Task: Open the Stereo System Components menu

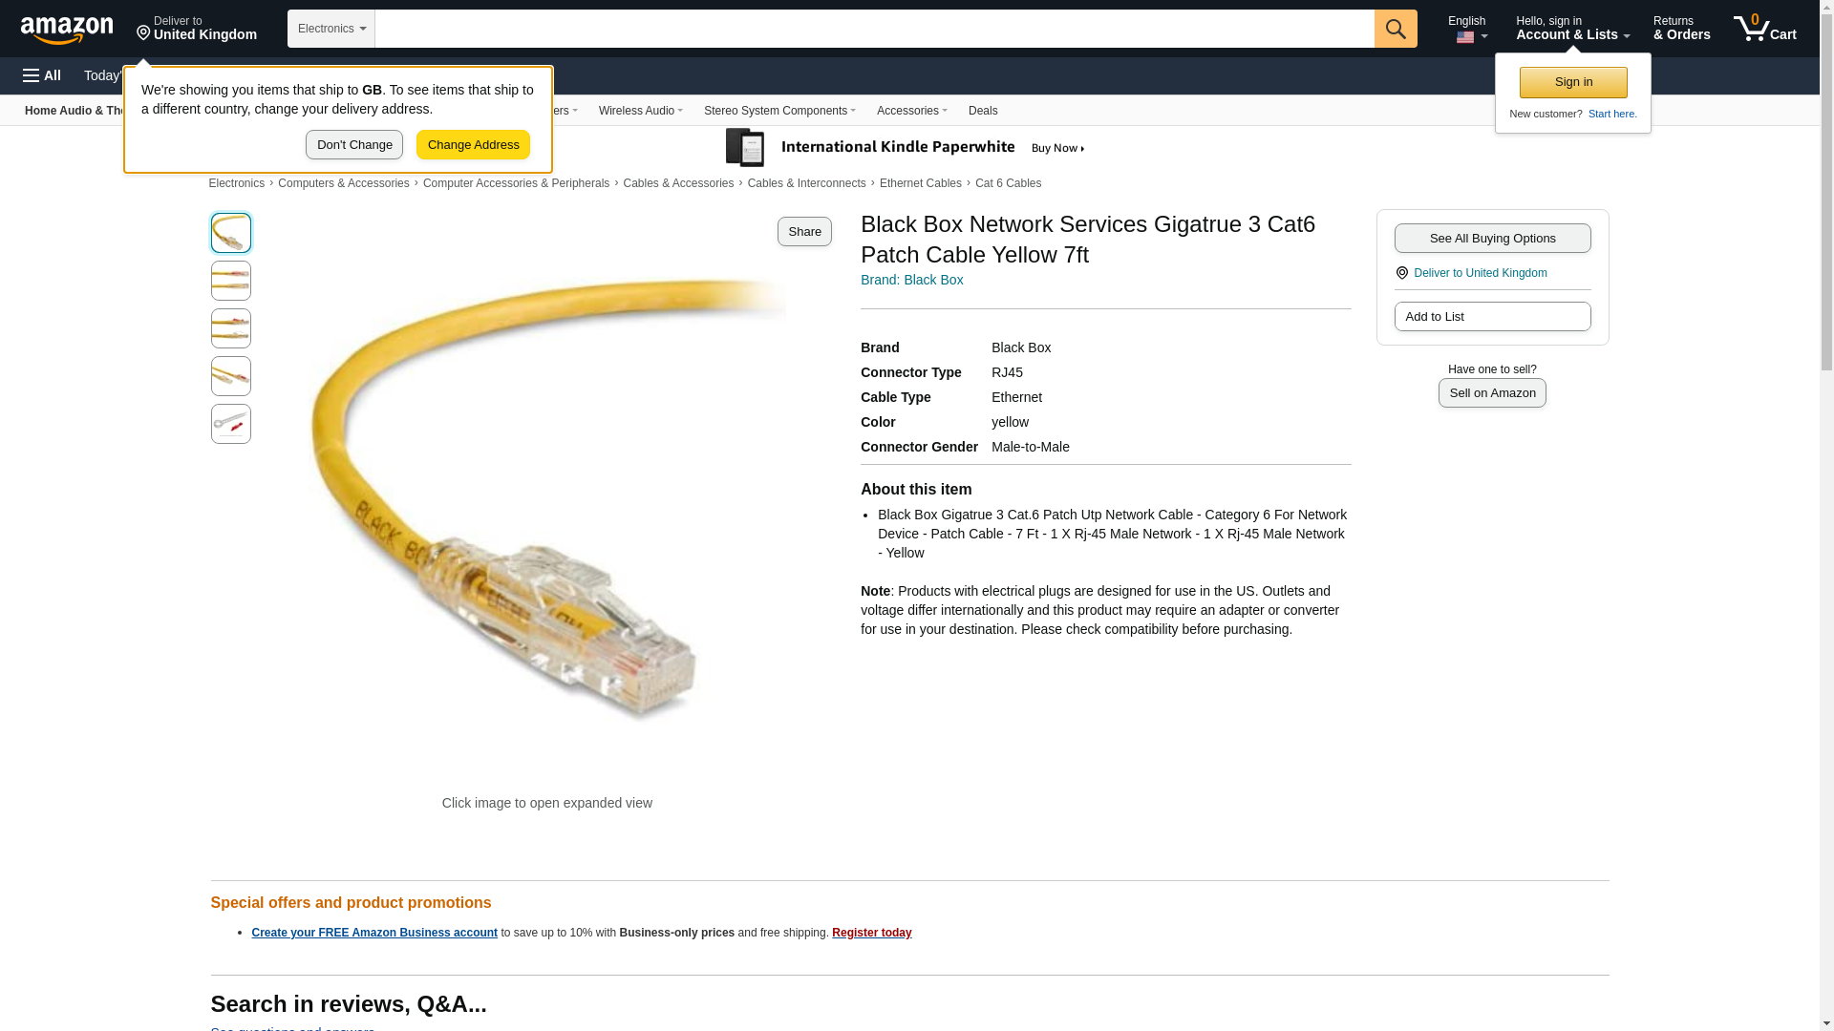Action: click(x=779, y=111)
